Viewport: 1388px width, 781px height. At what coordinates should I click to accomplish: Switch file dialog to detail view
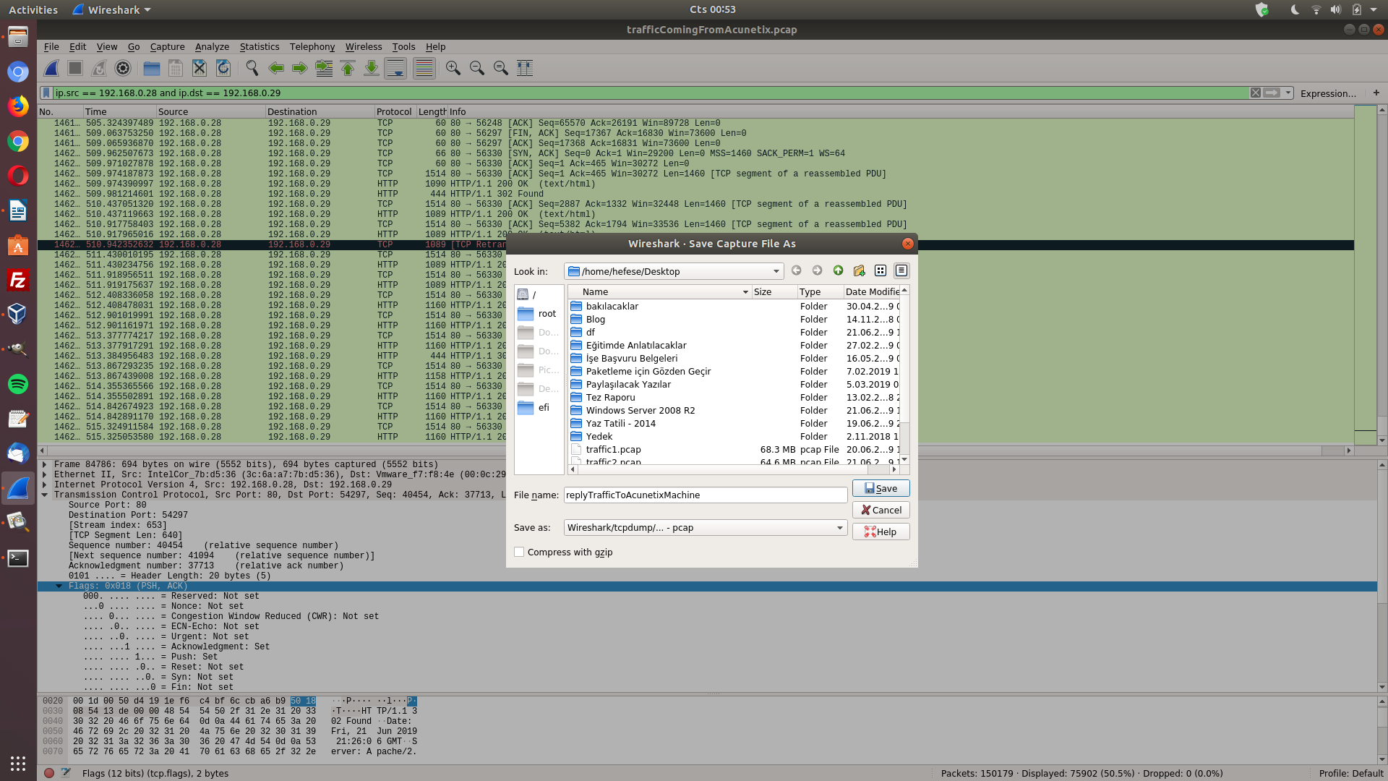[x=901, y=270]
